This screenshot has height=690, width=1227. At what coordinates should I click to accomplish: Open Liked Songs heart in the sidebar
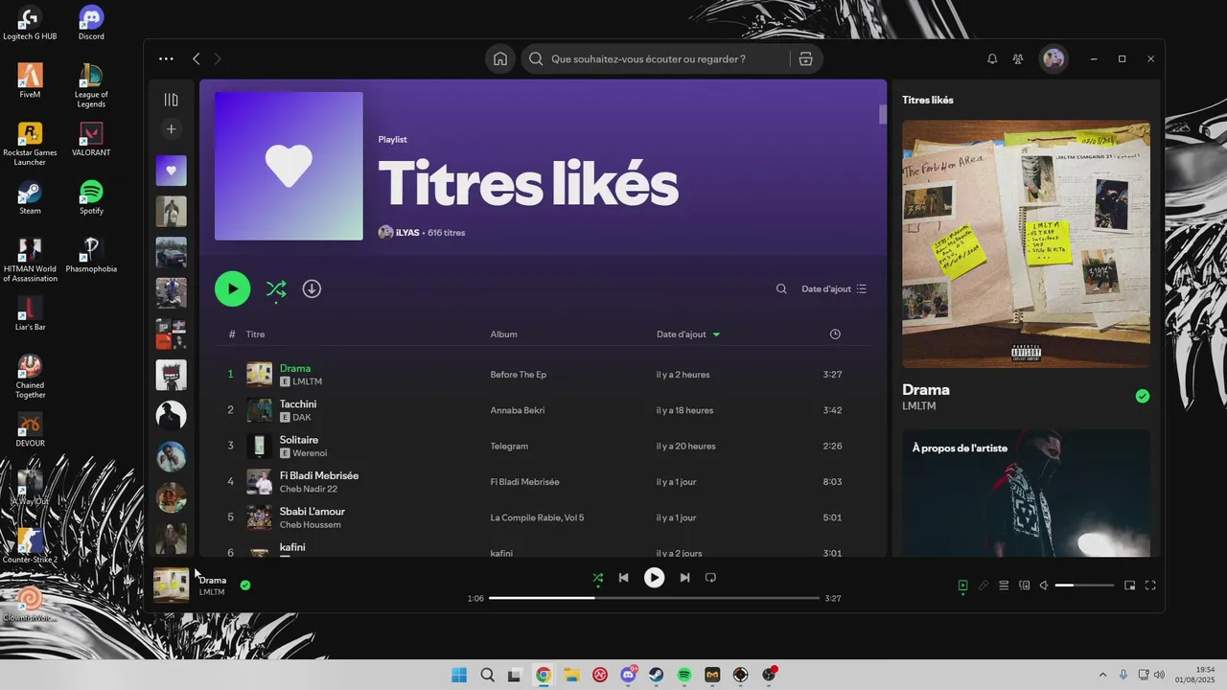click(171, 171)
